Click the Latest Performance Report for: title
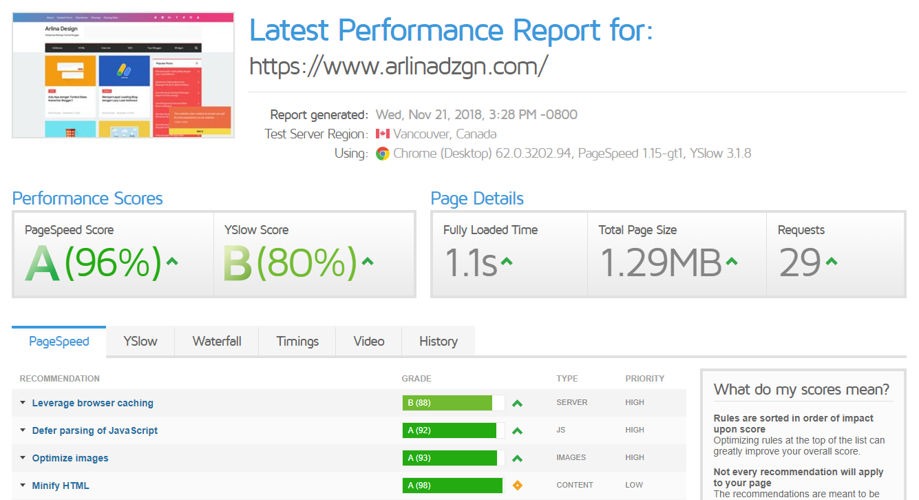919x500 pixels. click(451, 31)
